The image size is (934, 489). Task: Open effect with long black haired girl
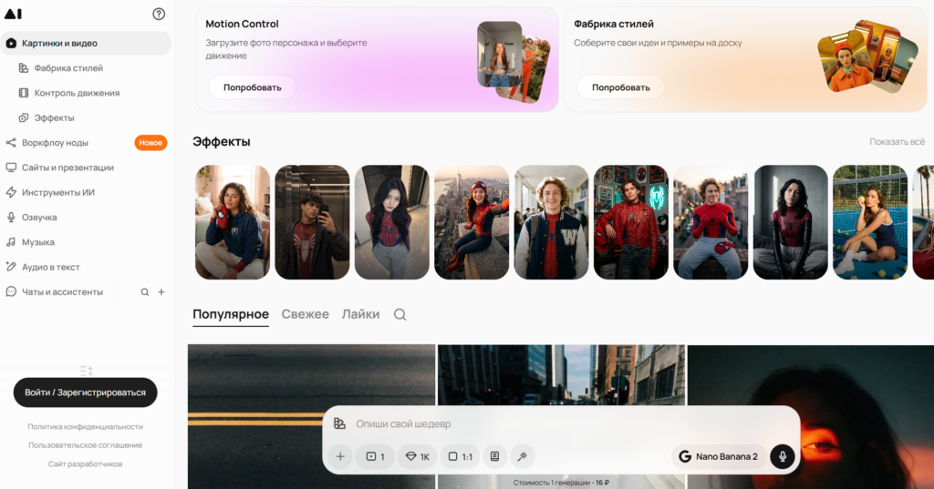392,222
